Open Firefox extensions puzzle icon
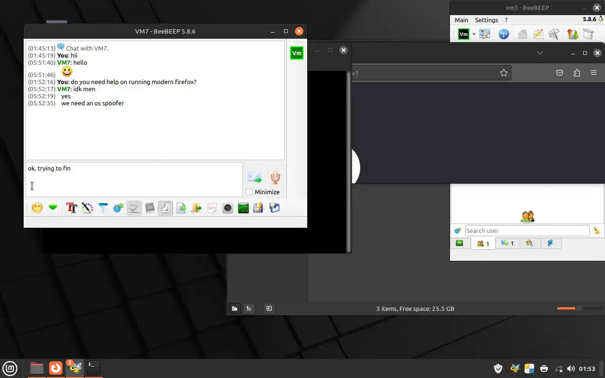 coord(577,73)
